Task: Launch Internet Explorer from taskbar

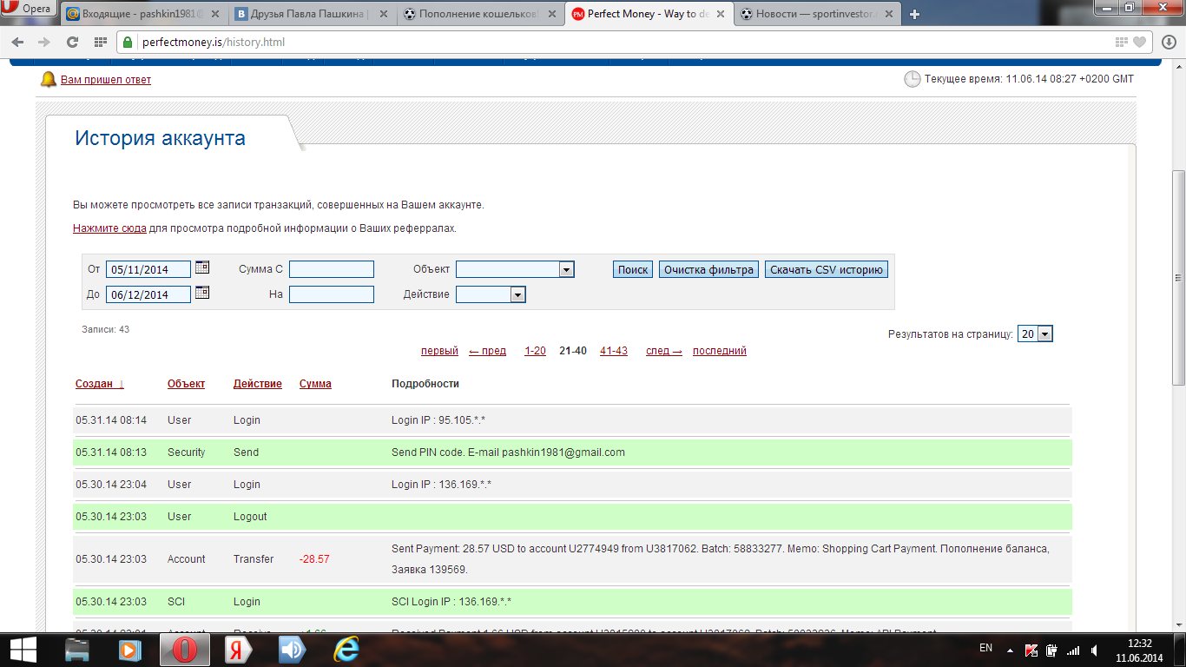Action: pos(346,649)
